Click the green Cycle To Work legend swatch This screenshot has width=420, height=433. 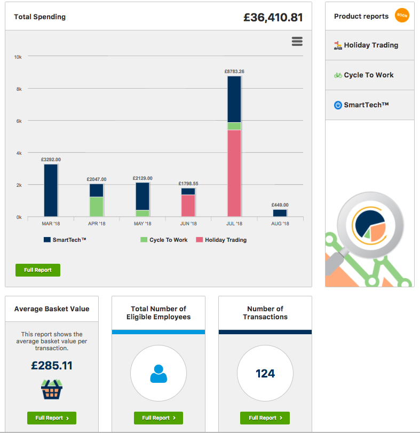[x=144, y=240]
